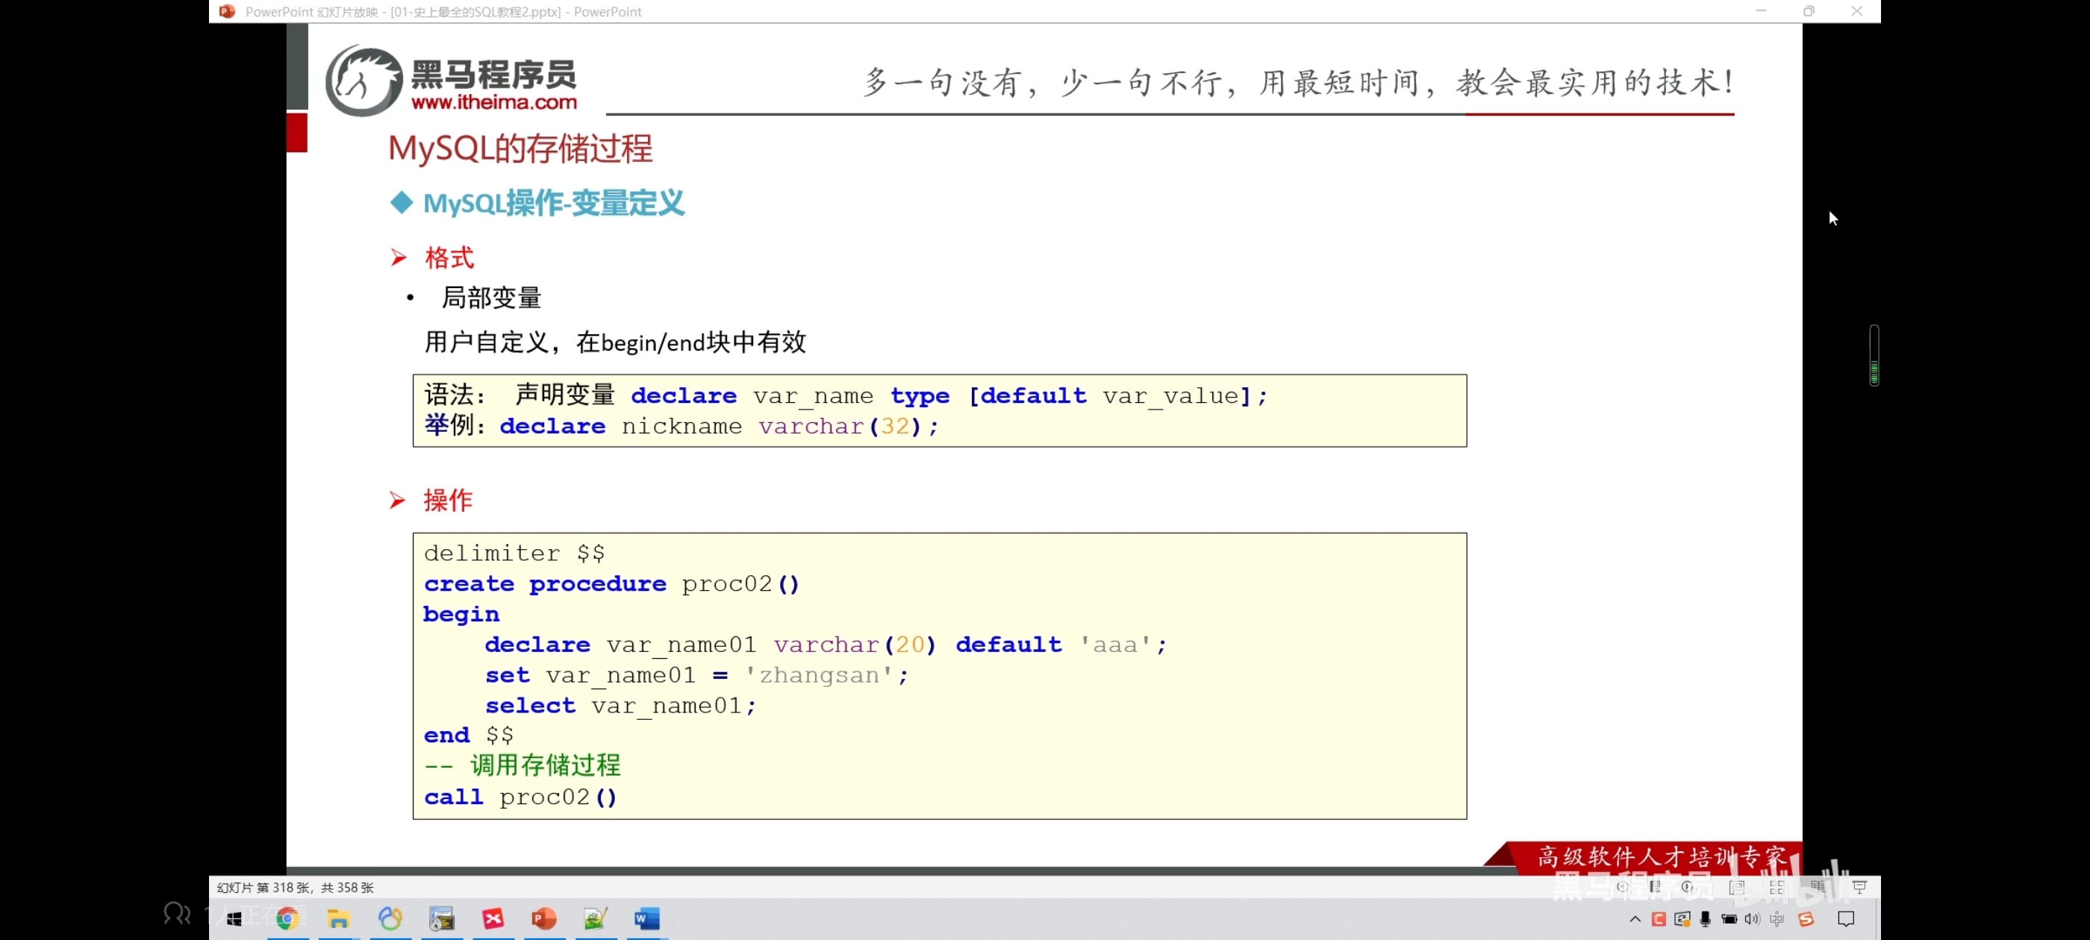Viewport: 2090px width, 940px height.
Task: Open the Windows Start menu
Action: coord(234,919)
